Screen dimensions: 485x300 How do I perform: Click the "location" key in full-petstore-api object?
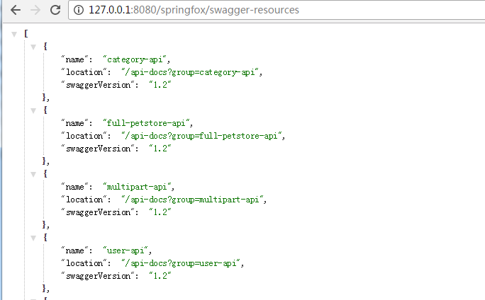pyautogui.click(x=84, y=136)
